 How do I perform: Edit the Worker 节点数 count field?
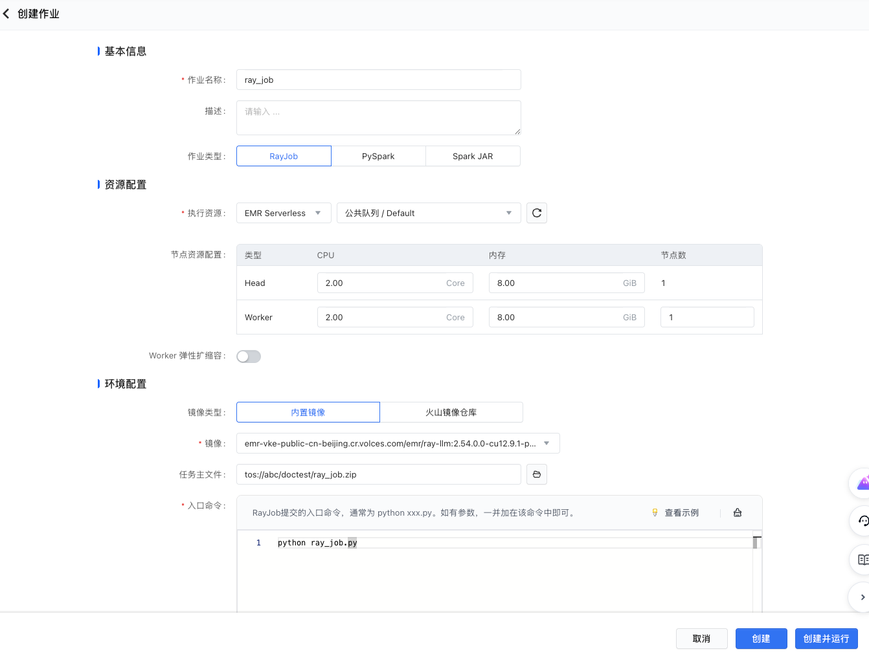[x=707, y=317]
